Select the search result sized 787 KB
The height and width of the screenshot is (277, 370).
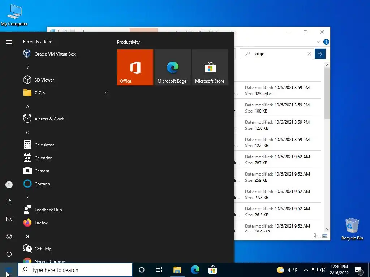(277, 160)
